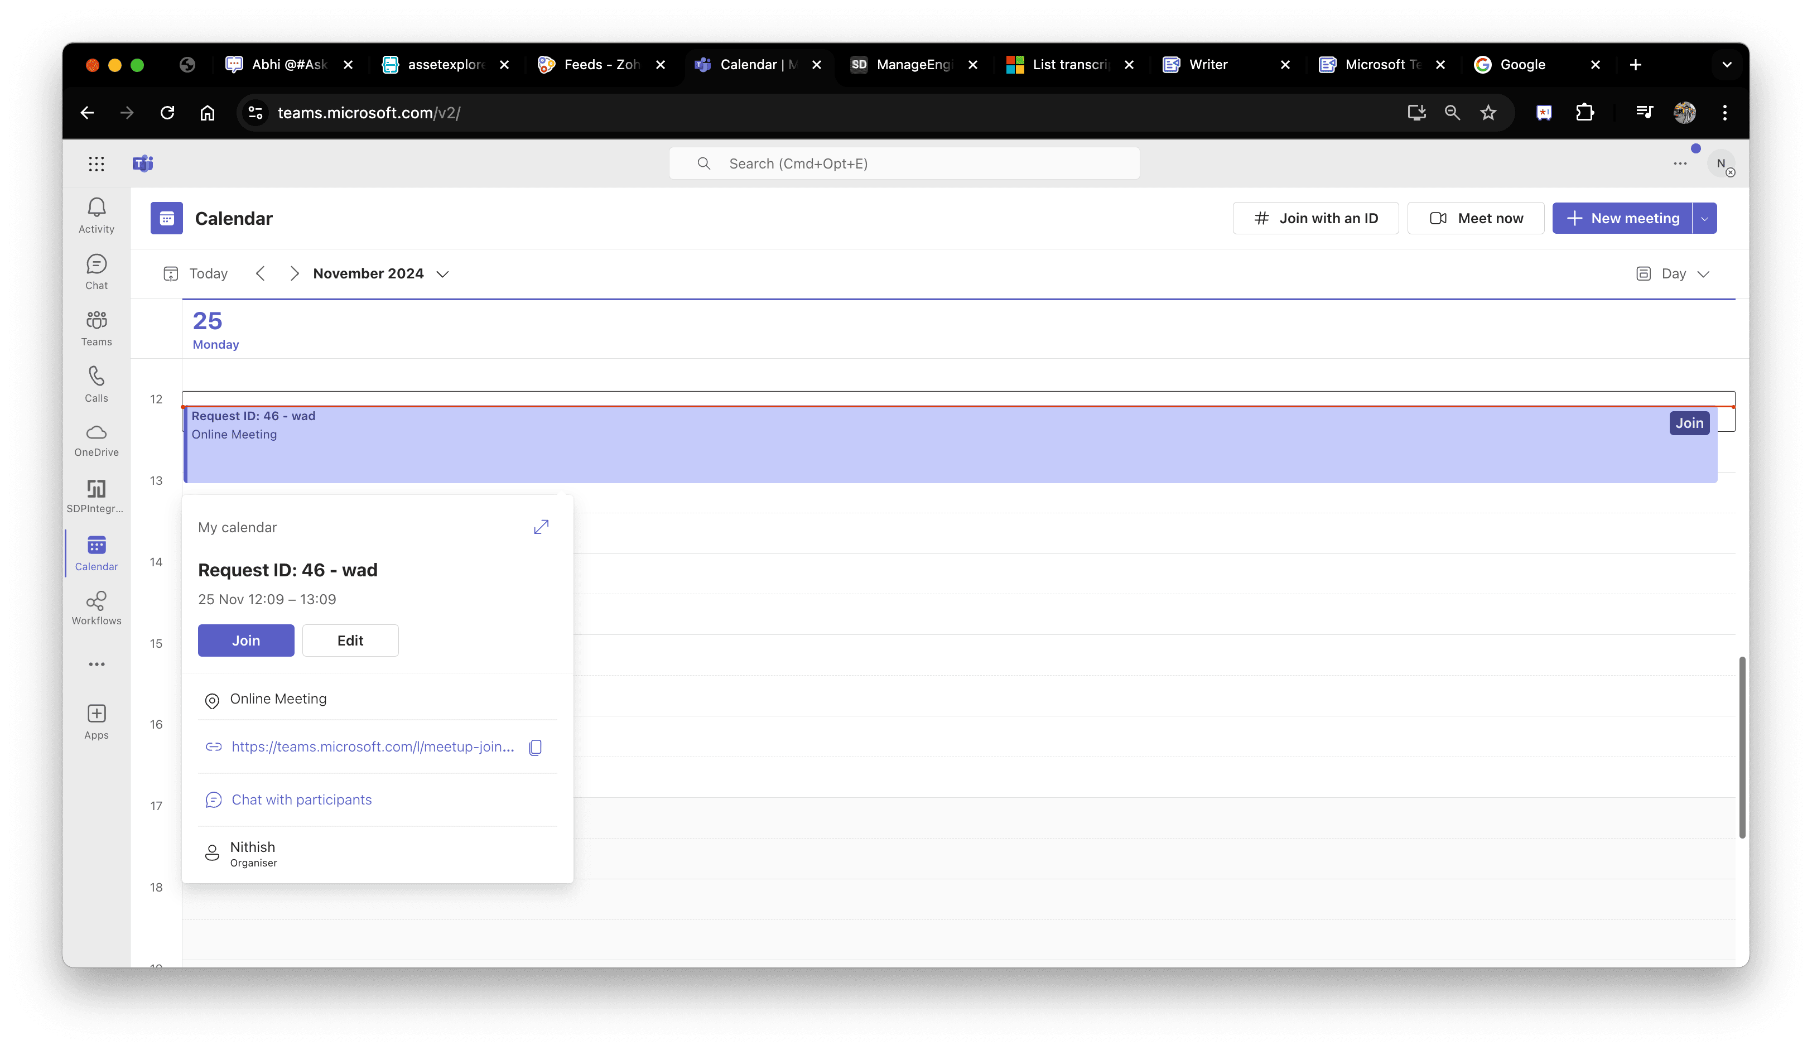Open the Day view dropdown
The image size is (1812, 1050).
click(1673, 273)
